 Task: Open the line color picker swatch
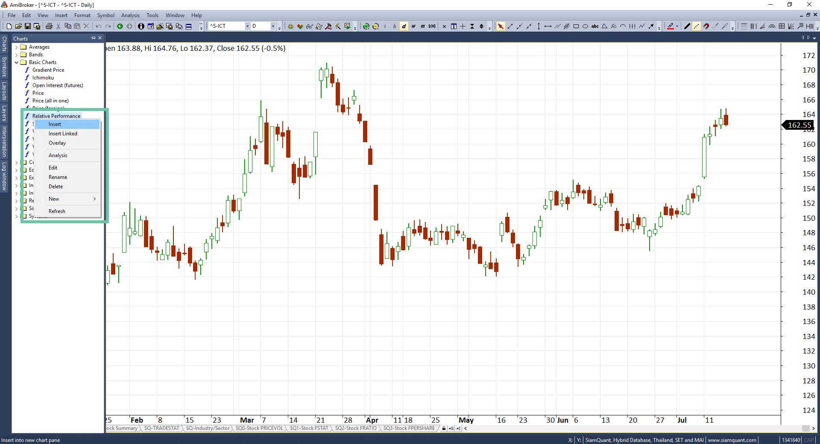point(671,26)
